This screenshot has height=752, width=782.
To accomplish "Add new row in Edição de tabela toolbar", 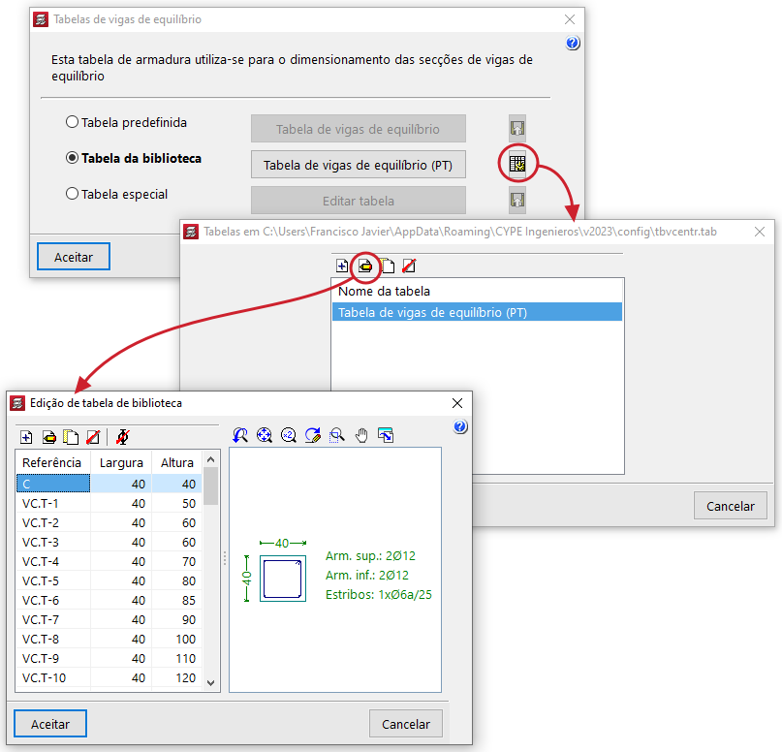I will click(x=26, y=437).
